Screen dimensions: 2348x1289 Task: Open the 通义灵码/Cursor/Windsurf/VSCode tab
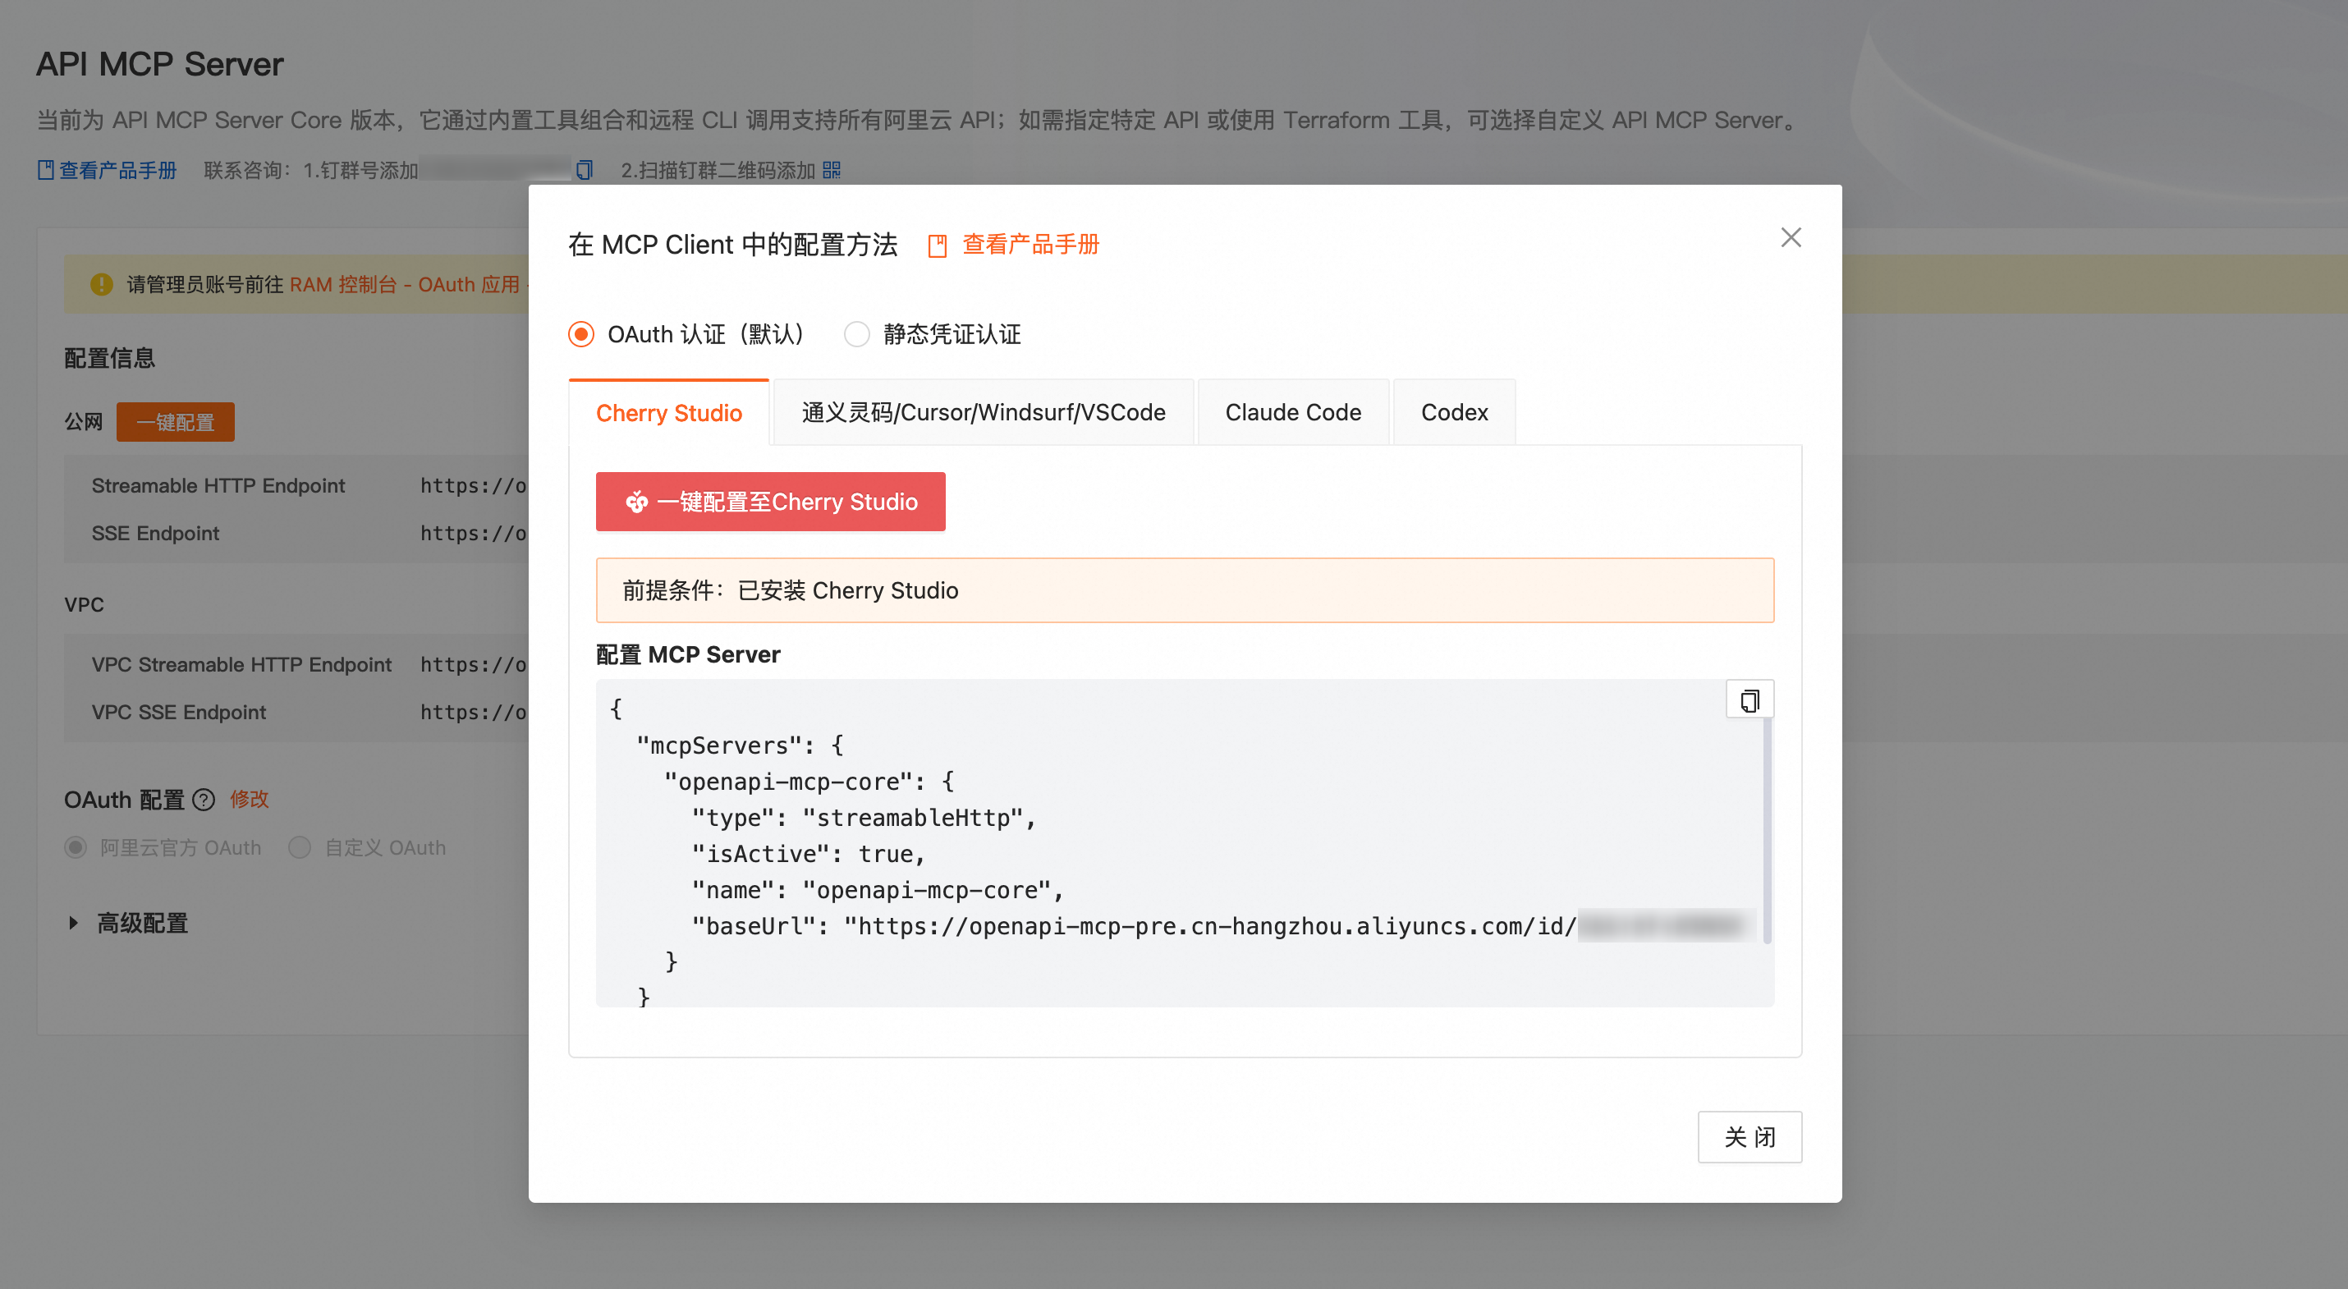984,413
